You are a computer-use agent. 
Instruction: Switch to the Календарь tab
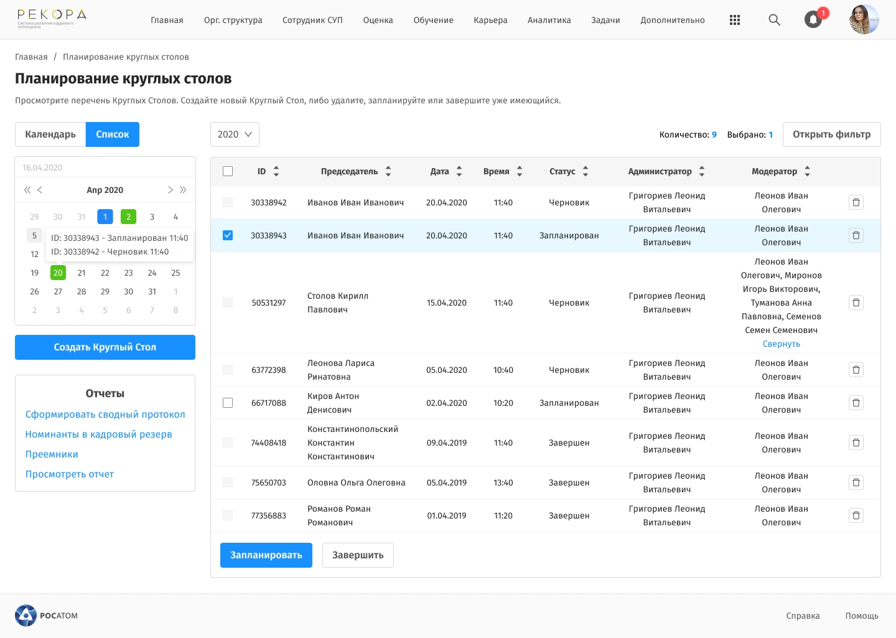click(50, 134)
